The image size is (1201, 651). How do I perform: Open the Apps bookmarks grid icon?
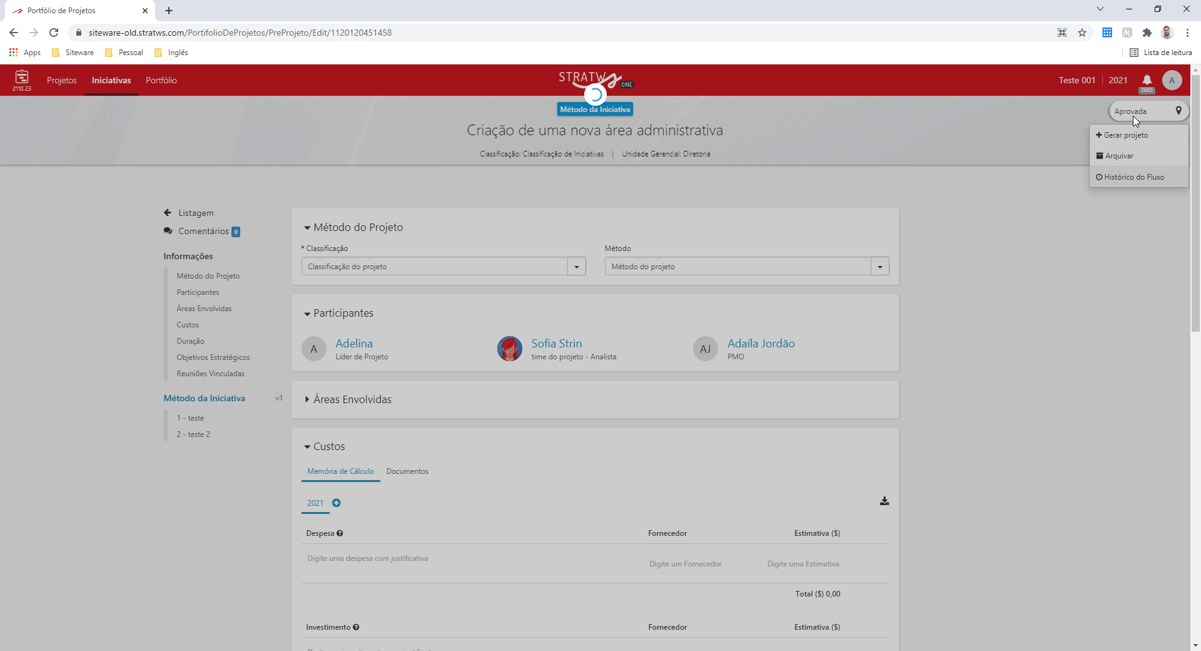point(13,53)
